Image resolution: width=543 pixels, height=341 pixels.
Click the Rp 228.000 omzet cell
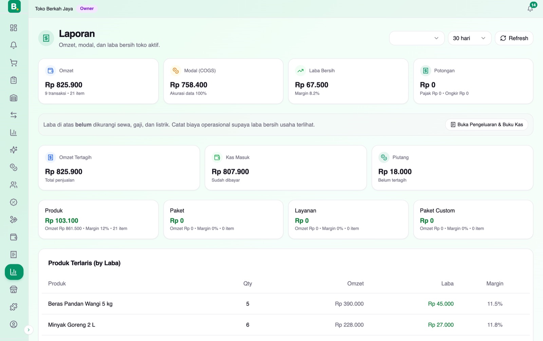pyautogui.click(x=349, y=325)
